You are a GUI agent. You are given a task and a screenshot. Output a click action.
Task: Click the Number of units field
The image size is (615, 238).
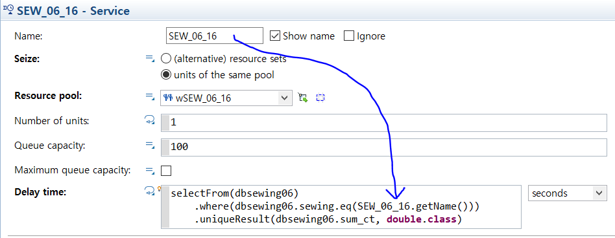point(384,123)
